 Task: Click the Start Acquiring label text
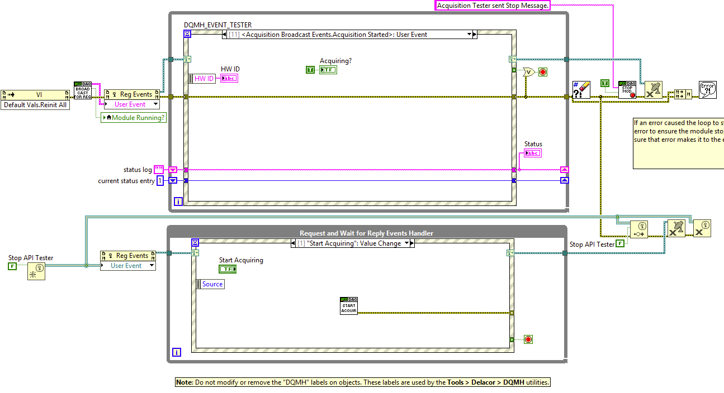(241, 260)
